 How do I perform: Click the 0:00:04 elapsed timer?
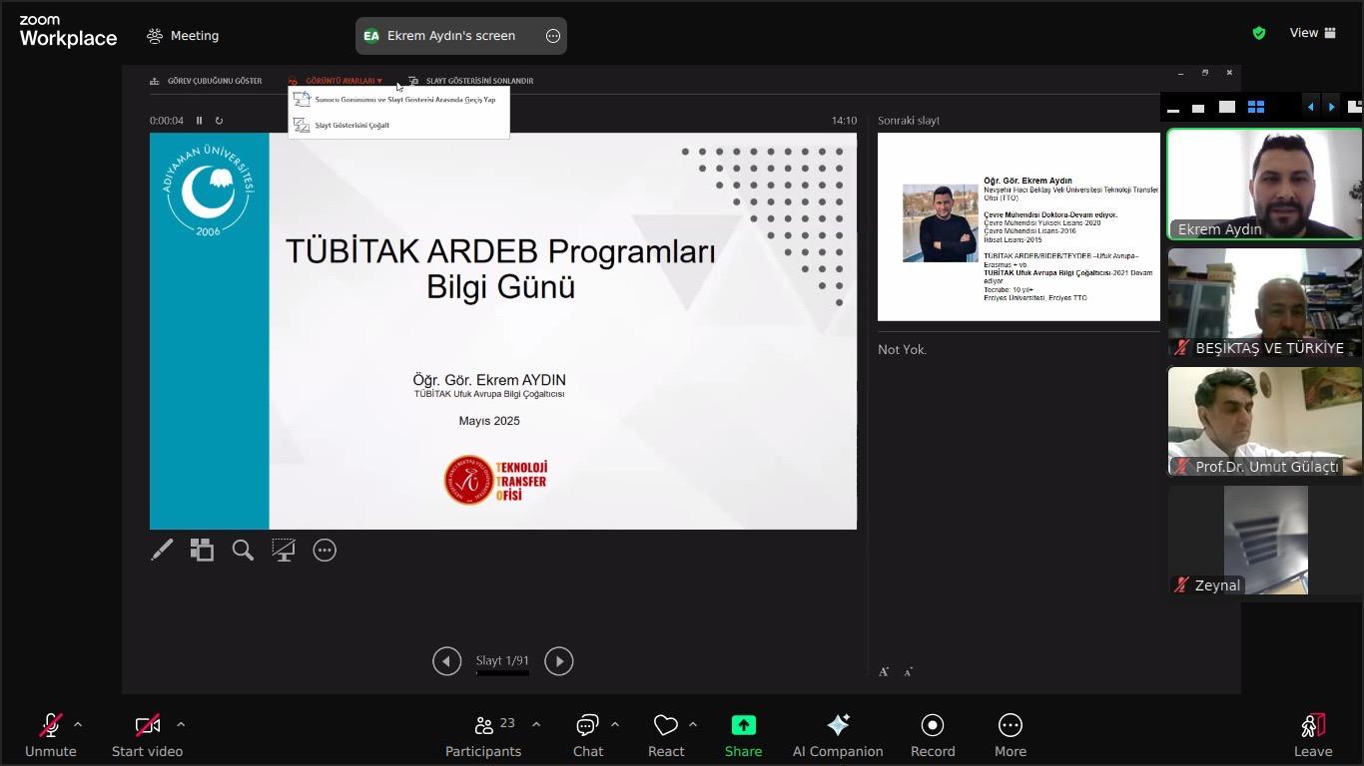(167, 121)
